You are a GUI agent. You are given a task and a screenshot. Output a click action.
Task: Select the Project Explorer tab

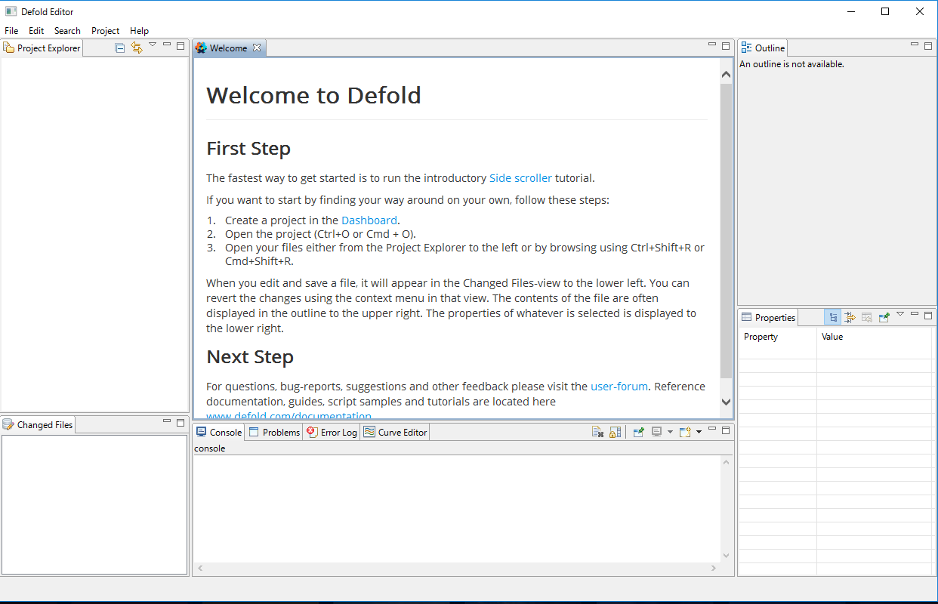click(42, 48)
